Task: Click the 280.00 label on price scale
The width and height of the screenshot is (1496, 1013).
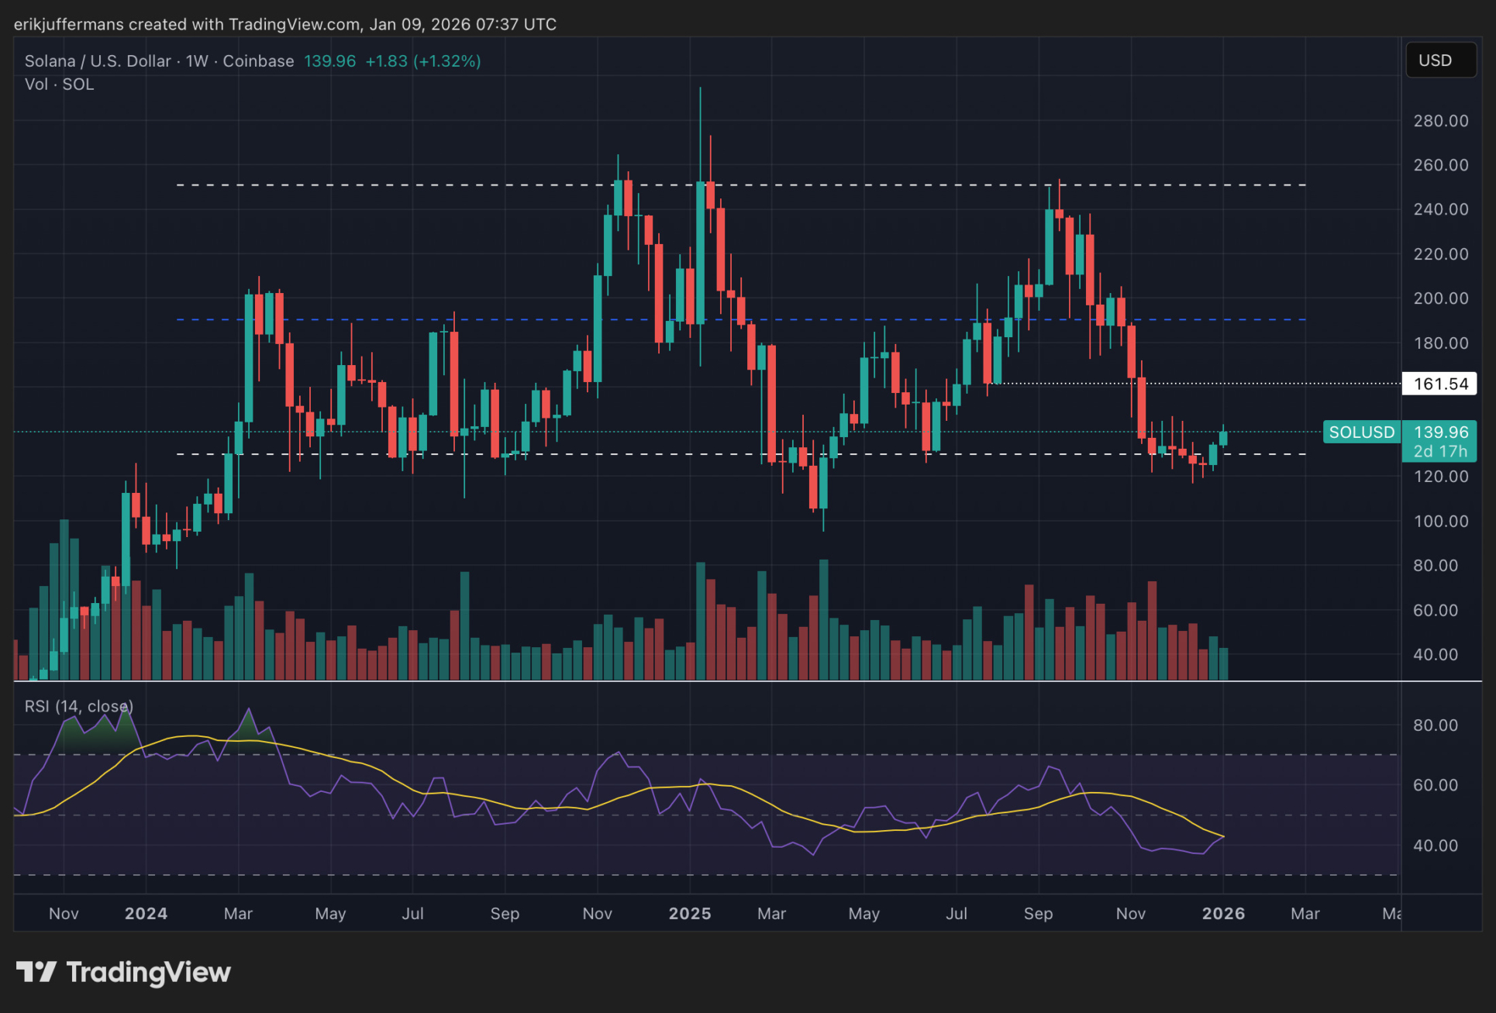Action: coord(1440,121)
